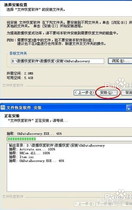Click 取消 button beside the 安装(I) button
The width and height of the screenshot is (132, 210).
pyautogui.click(x=127, y=92)
